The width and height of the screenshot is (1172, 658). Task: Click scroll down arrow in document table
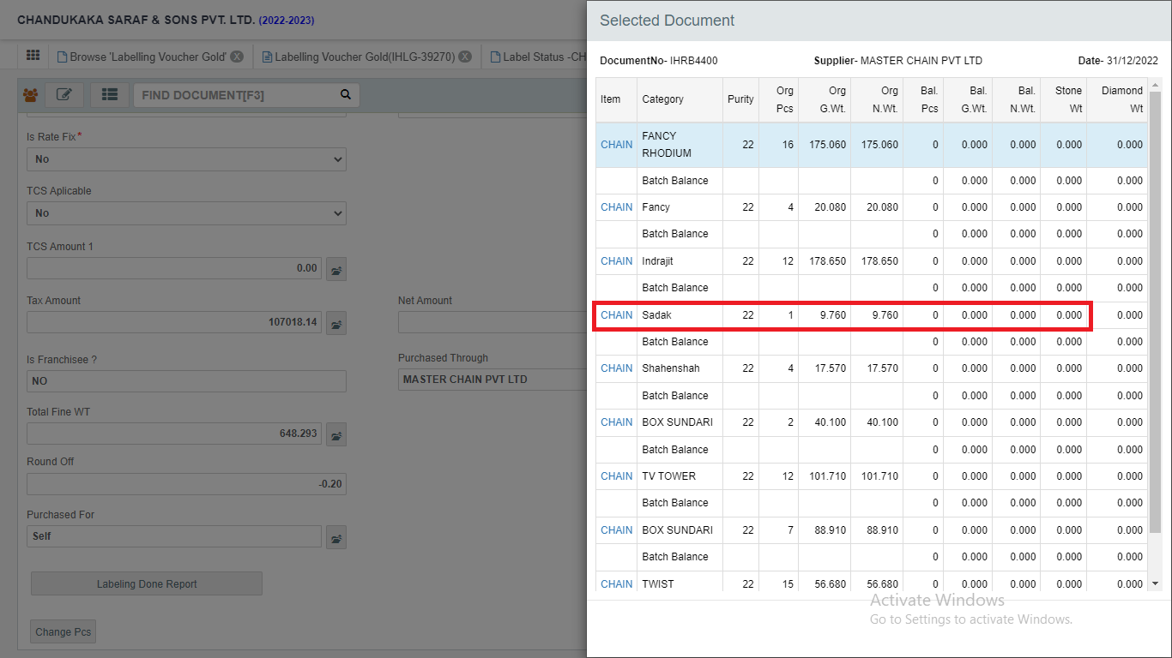pyautogui.click(x=1155, y=583)
